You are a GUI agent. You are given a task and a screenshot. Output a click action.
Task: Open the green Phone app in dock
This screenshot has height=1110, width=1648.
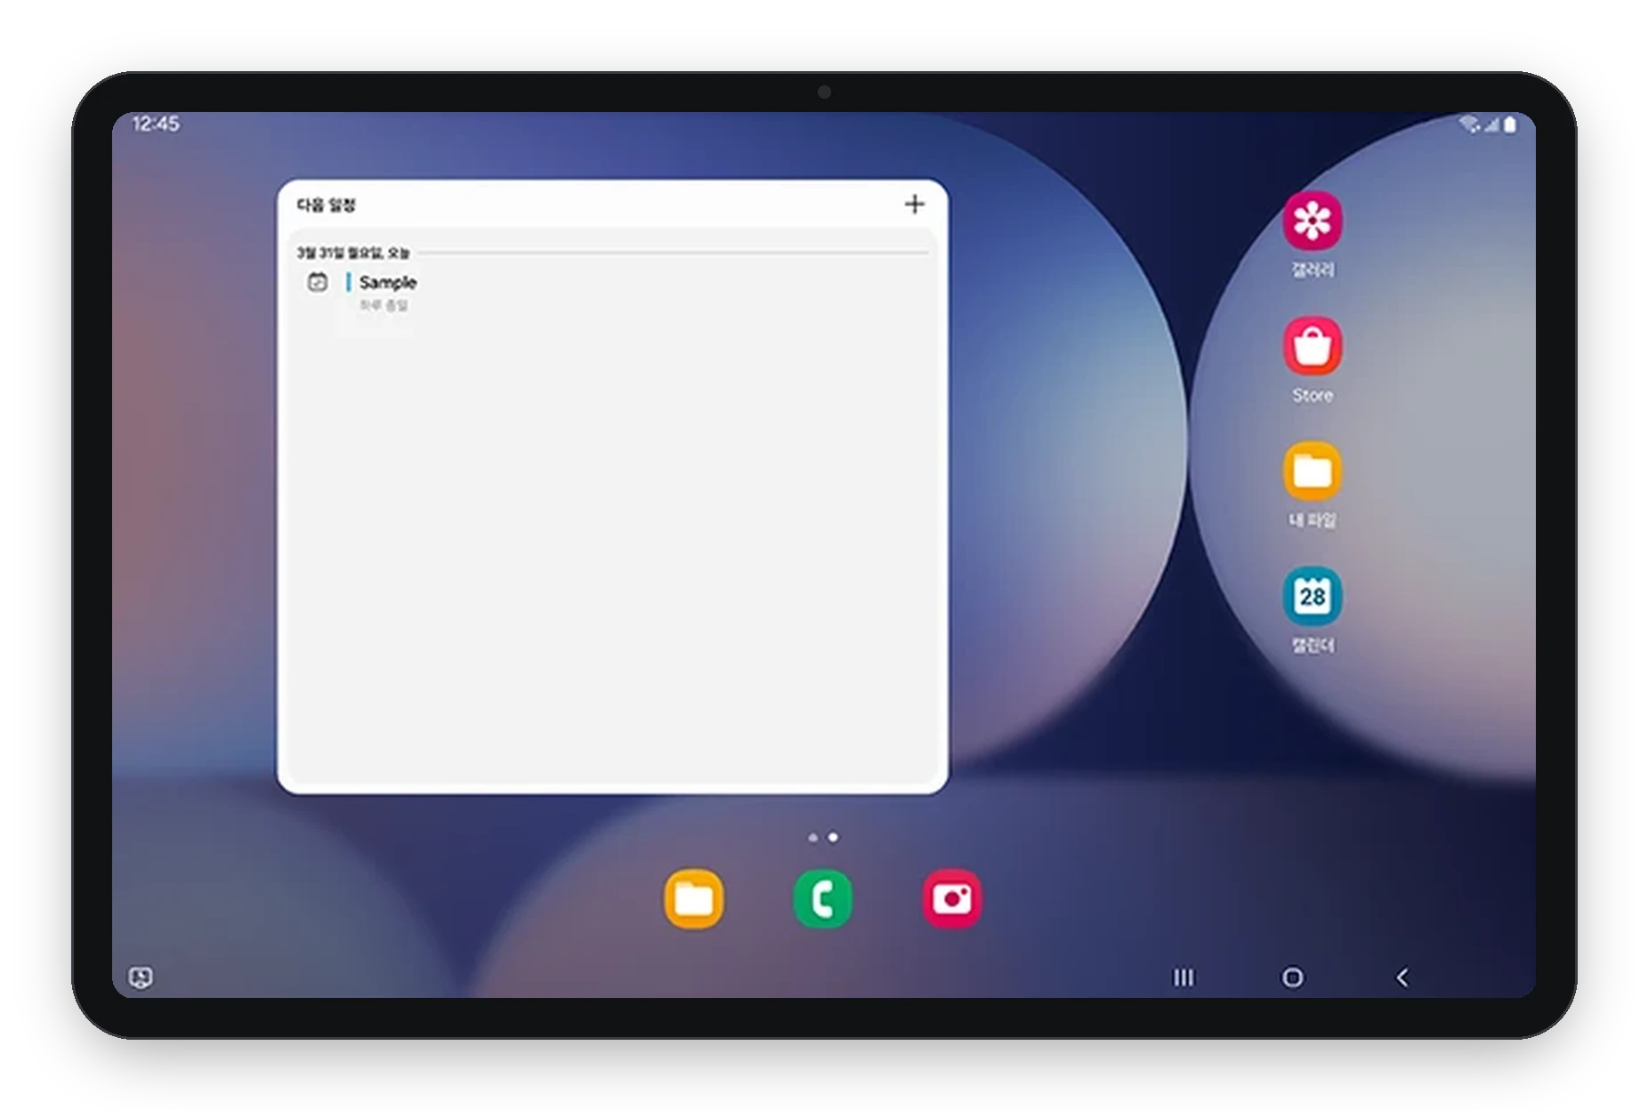pos(822,899)
